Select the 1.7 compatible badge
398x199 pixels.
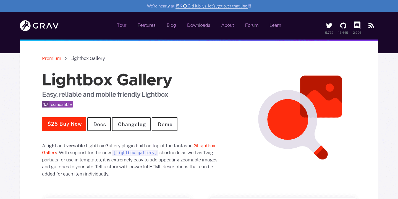click(57, 104)
